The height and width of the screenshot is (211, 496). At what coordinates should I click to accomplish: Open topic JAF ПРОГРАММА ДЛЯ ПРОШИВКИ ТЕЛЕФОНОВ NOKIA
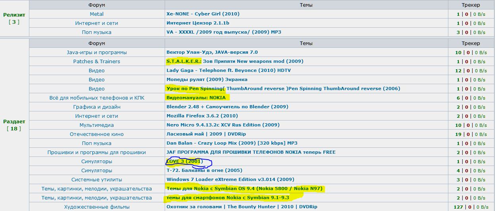point(251,152)
